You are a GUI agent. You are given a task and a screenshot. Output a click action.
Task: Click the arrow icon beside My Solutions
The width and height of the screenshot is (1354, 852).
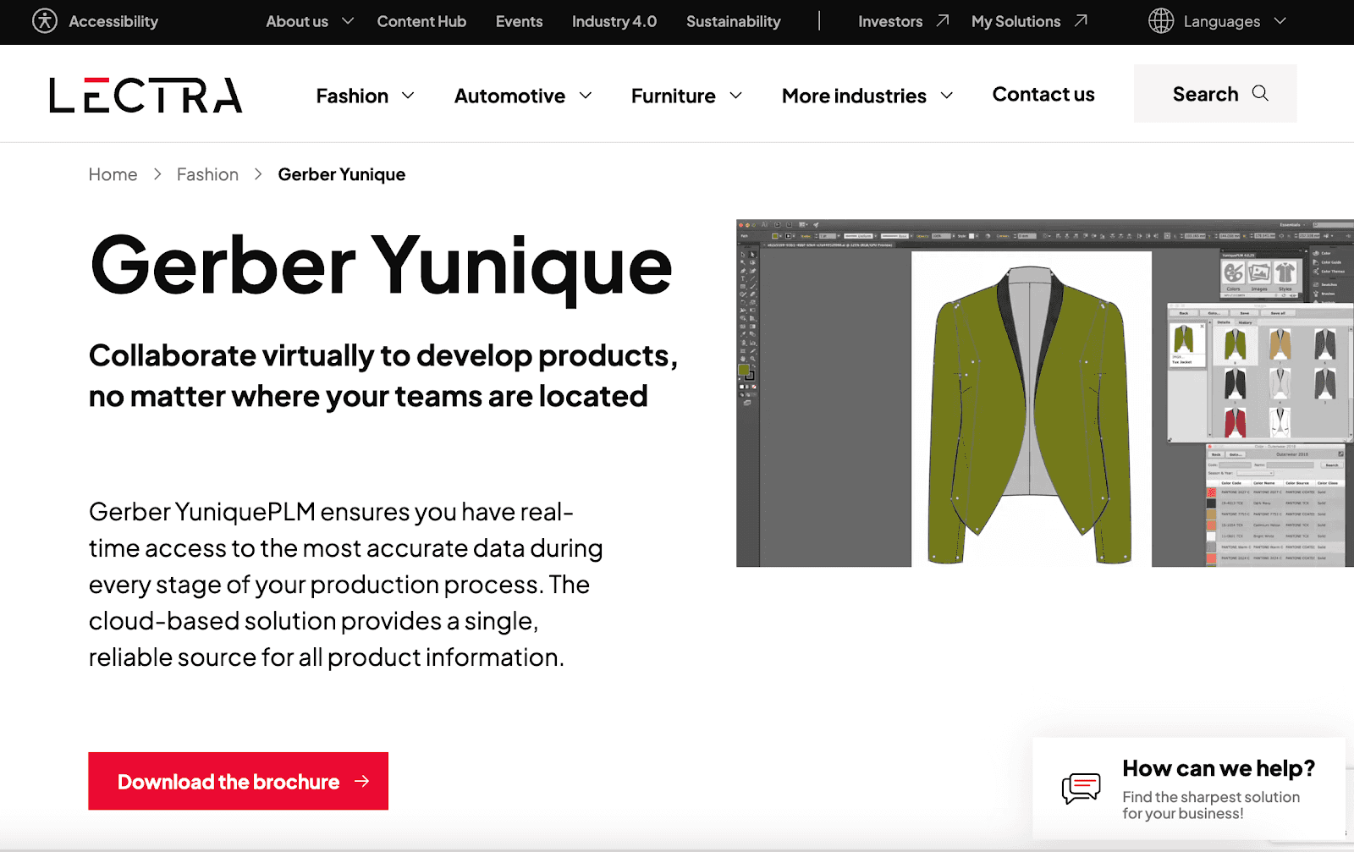click(x=1081, y=20)
